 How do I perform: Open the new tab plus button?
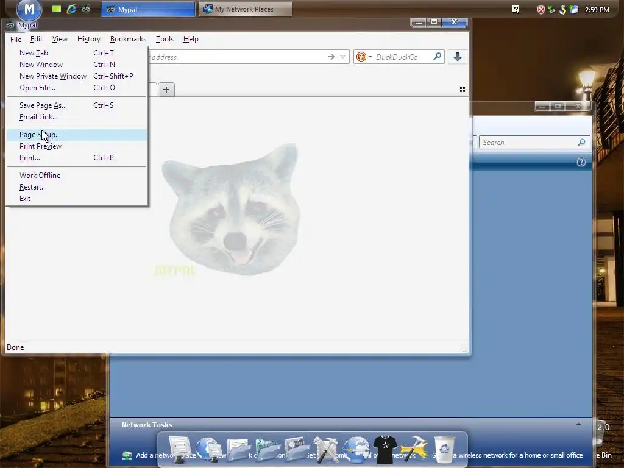166,90
